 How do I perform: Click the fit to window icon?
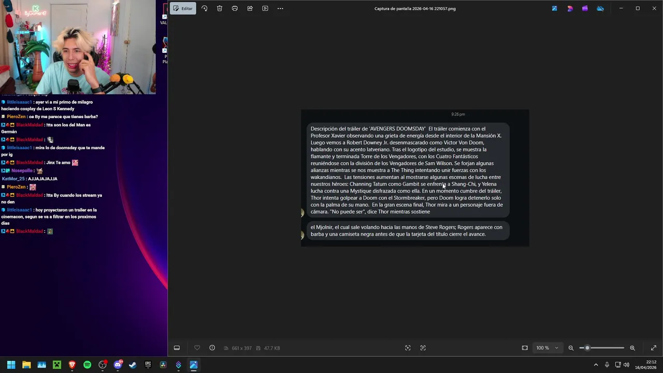click(x=525, y=348)
